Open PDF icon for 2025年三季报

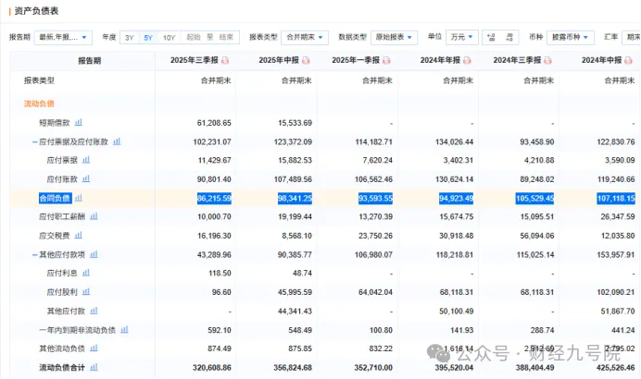pyautogui.click(x=225, y=60)
